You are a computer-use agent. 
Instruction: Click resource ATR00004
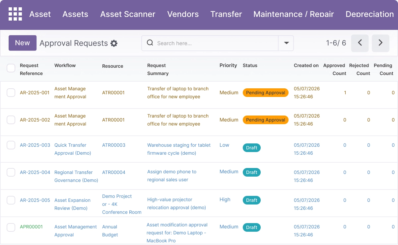(114, 172)
